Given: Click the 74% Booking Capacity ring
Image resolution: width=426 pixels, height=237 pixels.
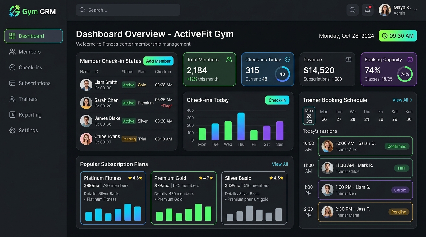Looking at the screenshot, I should pyautogui.click(x=405, y=74).
